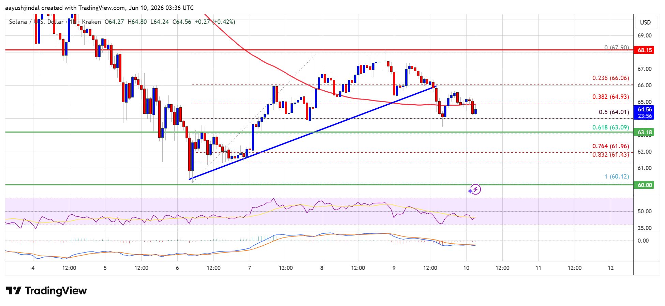Click the purple lightning flash icon

pyautogui.click(x=475, y=189)
